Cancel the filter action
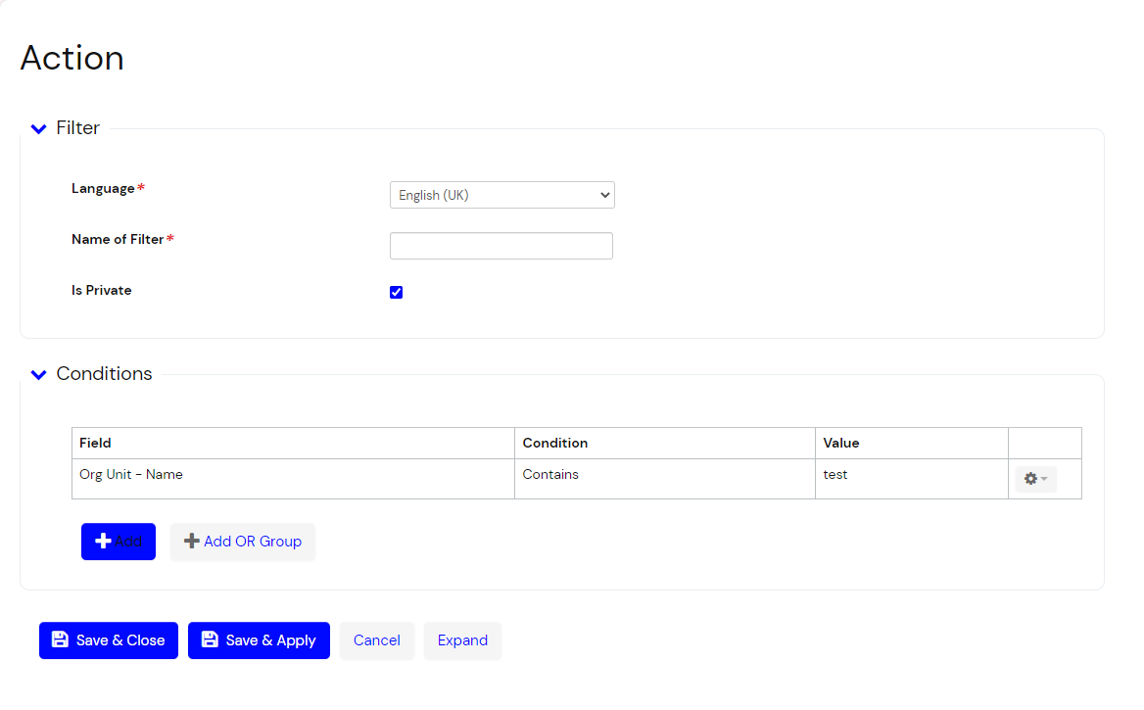Viewport: 1144px width, 710px height. (377, 640)
